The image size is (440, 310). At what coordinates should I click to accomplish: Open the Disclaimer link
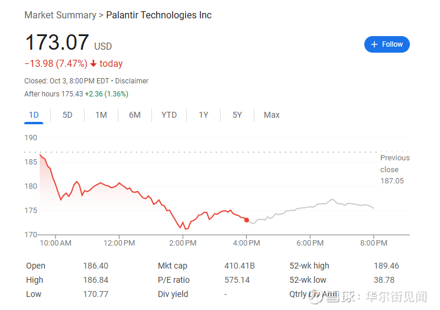(x=132, y=80)
